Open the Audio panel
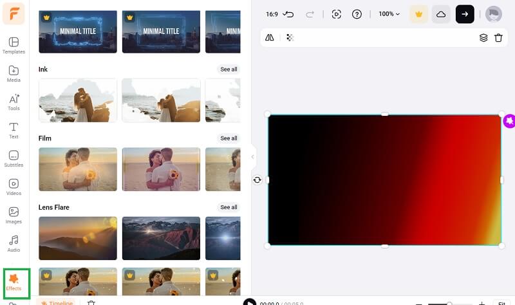 pos(14,243)
